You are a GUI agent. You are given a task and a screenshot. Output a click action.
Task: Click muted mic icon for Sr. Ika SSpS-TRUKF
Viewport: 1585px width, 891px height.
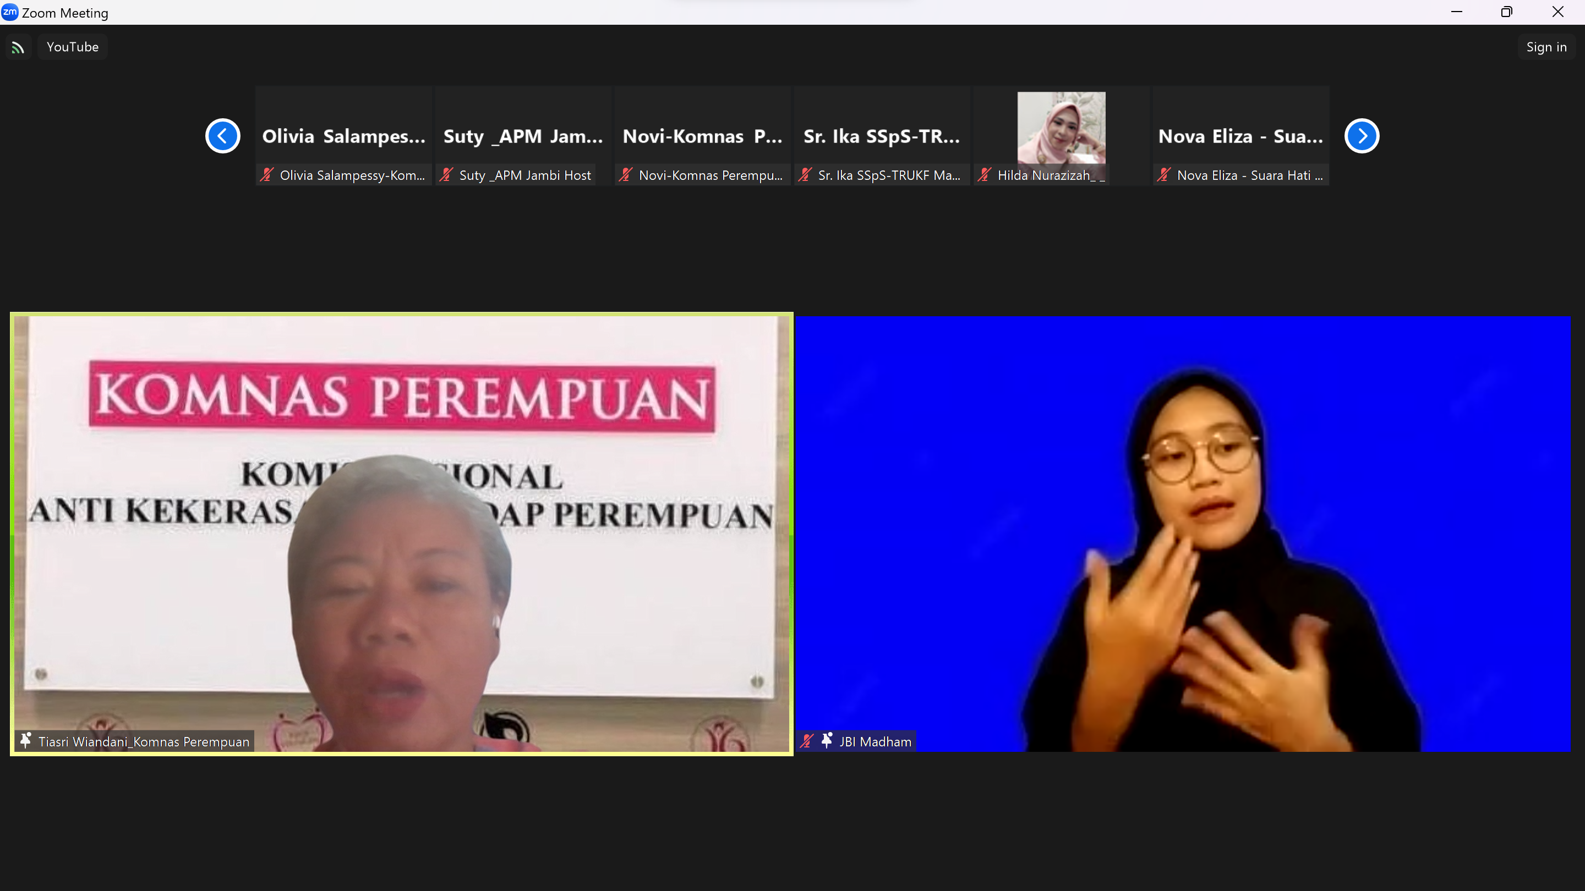pos(805,175)
